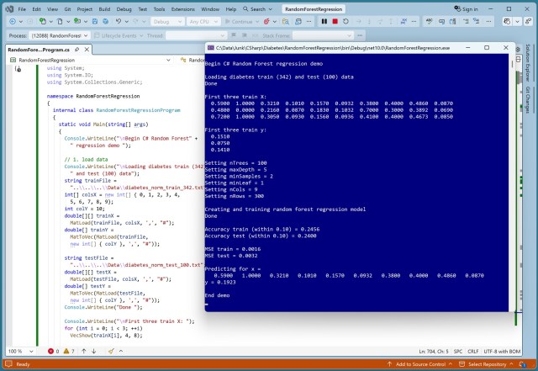The width and height of the screenshot is (538, 371).
Task: Stop debugging with the red square button
Action: coord(335,21)
